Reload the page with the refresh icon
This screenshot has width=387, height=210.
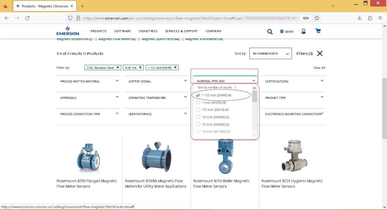(x=27, y=18)
